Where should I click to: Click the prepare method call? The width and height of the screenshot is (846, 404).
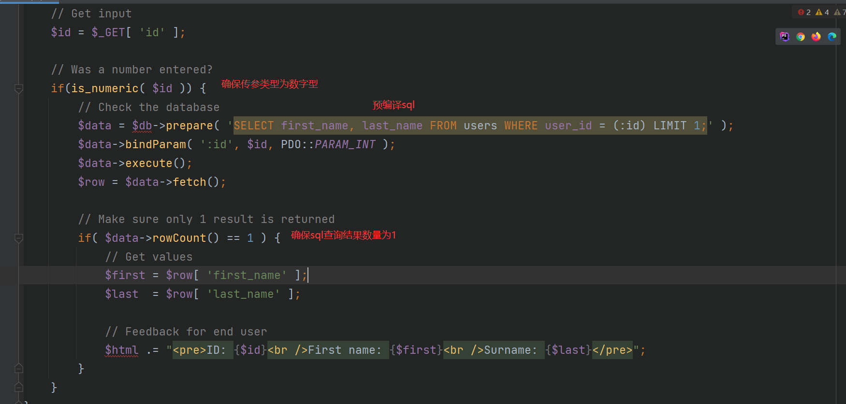click(x=190, y=125)
